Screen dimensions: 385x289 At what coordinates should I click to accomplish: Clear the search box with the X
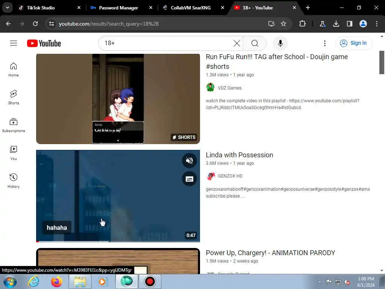(237, 43)
